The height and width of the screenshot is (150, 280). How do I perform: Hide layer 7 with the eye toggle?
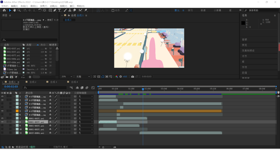[x=2, y=118]
